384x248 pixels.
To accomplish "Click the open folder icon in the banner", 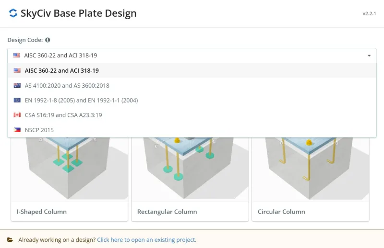I will [x=11, y=240].
